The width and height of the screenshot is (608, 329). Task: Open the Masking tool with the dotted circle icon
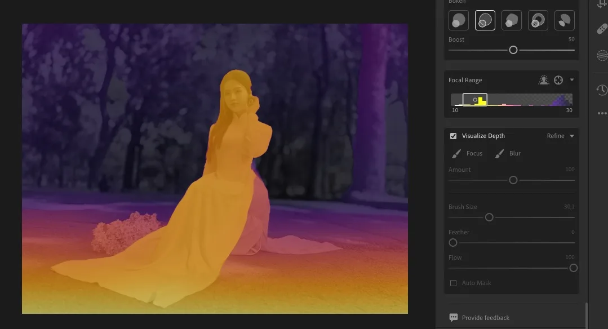pyautogui.click(x=602, y=55)
